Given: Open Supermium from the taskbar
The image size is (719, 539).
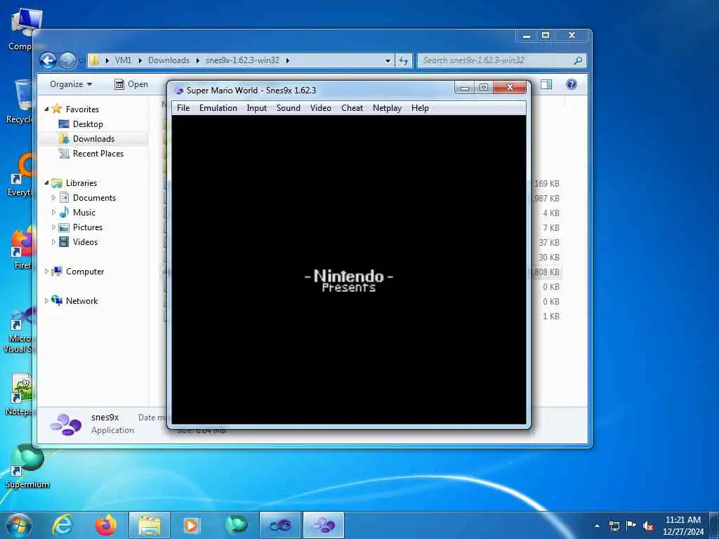Looking at the screenshot, I should coord(236,525).
